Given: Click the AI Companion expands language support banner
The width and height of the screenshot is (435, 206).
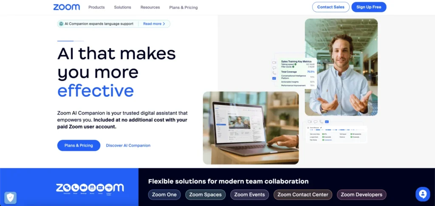Looking at the screenshot, I should pos(114,24).
